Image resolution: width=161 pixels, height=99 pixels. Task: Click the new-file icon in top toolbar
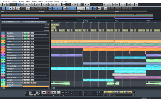(5, 4)
